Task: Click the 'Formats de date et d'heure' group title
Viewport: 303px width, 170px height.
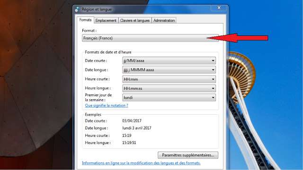Action: [108, 52]
